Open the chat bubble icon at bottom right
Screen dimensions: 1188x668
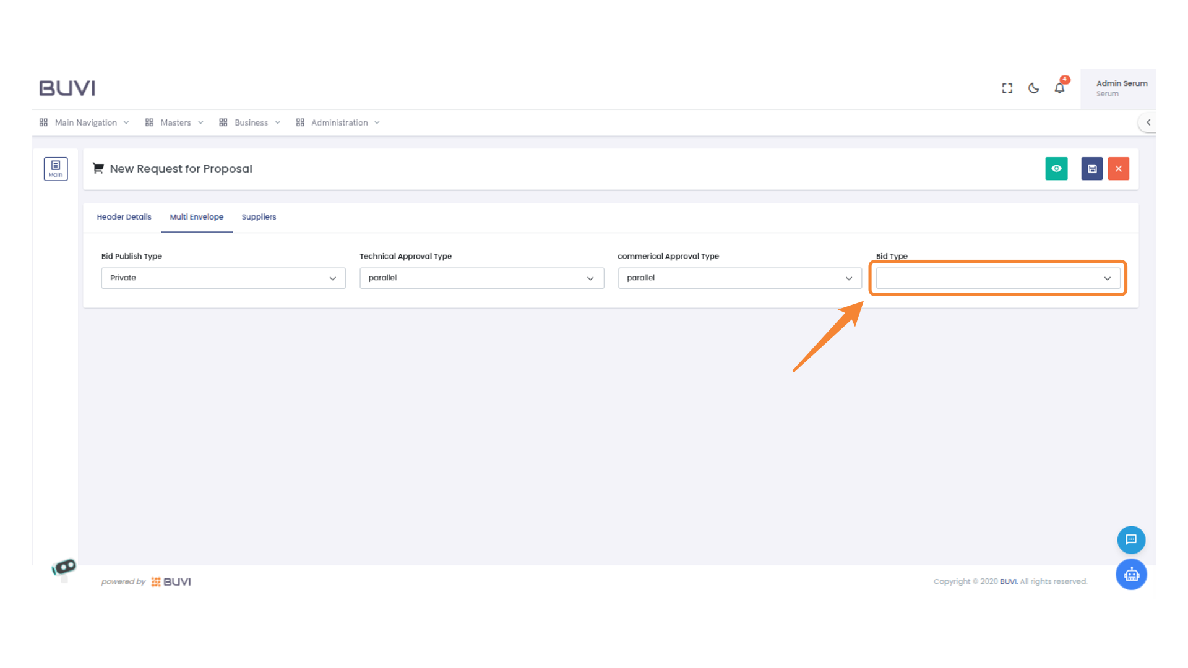1131,539
